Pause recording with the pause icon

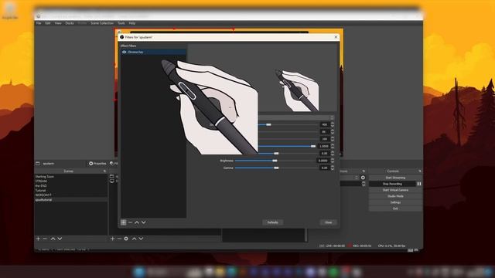[419, 184]
